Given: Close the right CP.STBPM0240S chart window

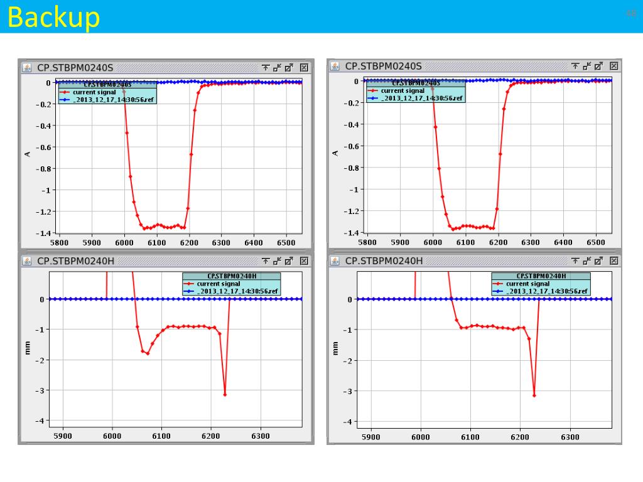Looking at the screenshot, I should (x=614, y=66).
